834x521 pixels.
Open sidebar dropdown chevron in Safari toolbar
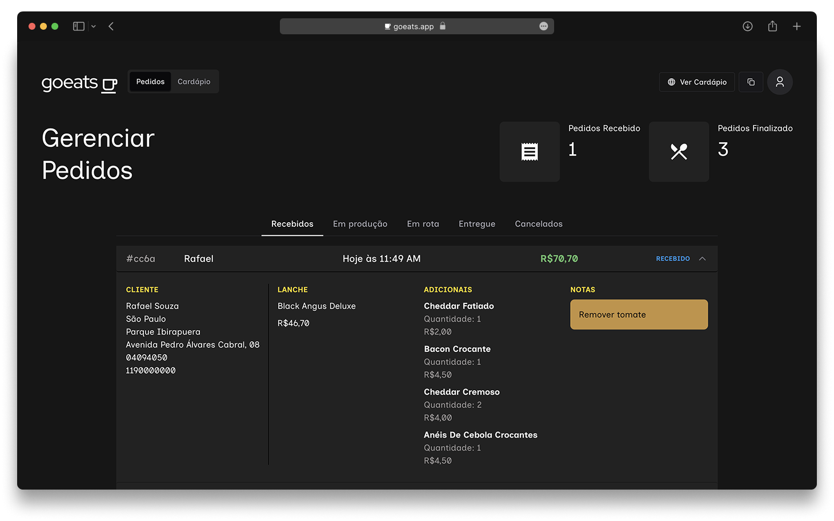[x=93, y=26]
